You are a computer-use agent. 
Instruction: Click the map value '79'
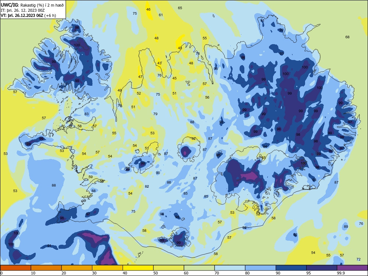click(x=155, y=114)
